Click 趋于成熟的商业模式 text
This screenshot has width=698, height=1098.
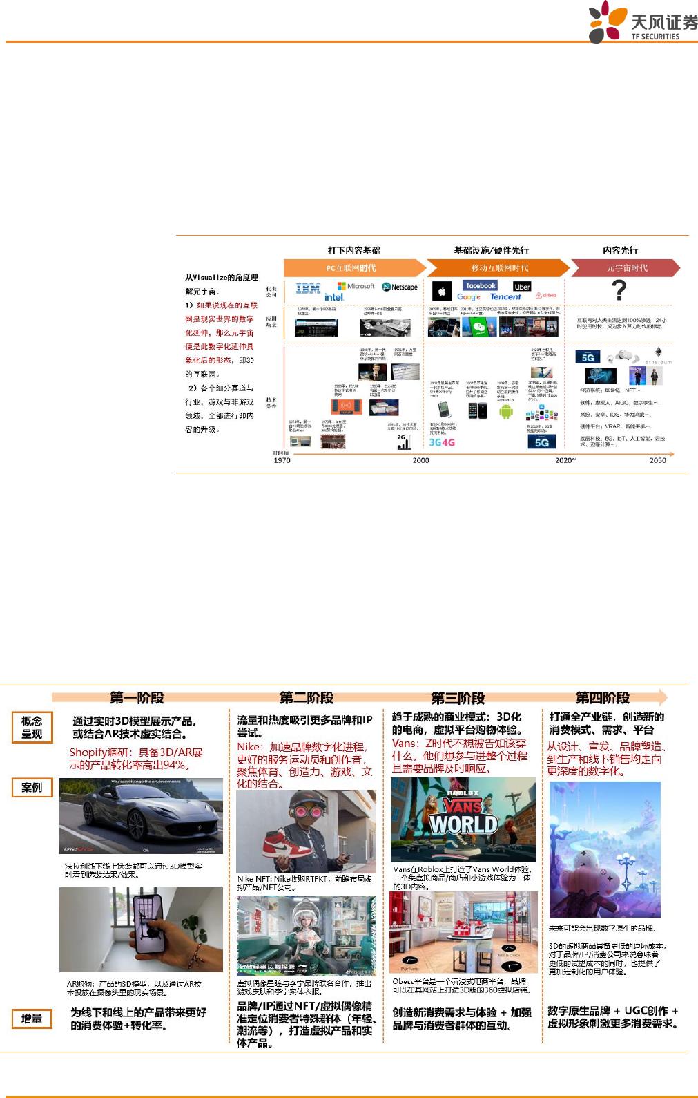pos(456,723)
